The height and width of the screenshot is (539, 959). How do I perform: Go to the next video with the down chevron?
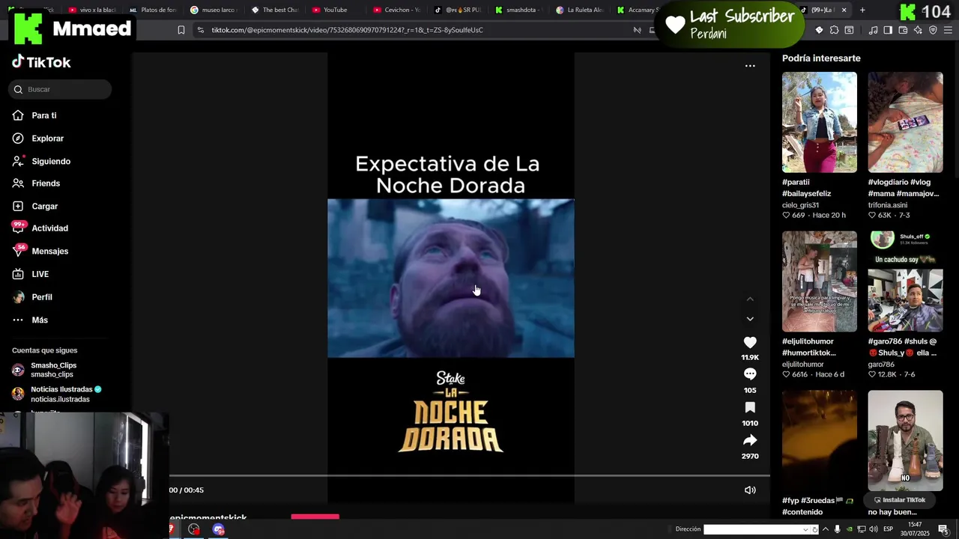click(x=750, y=319)
